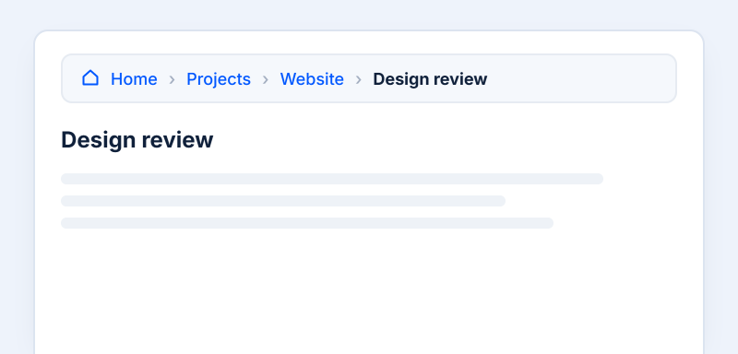
Task: Go to the Projects breadcrumb link
Action: [219, 79]
